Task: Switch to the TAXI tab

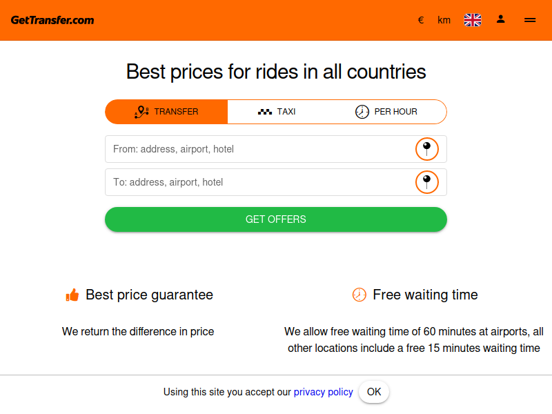Action: click(x=277, y=112)
